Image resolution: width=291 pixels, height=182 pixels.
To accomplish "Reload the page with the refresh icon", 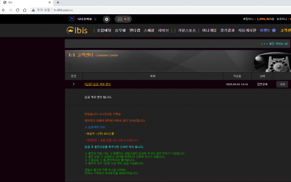I will pyautogui.click(x=17, y=10).
